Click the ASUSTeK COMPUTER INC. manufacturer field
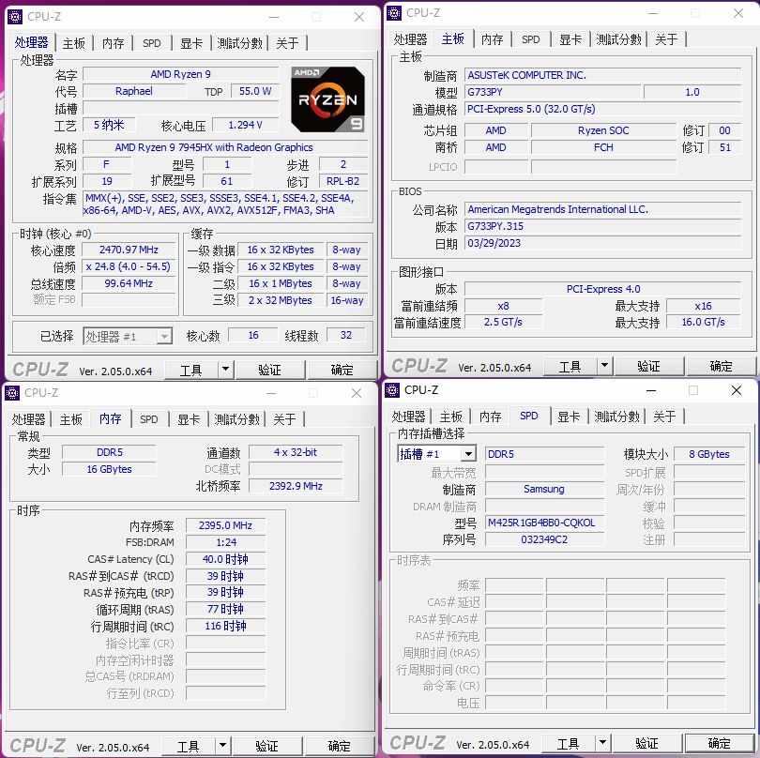Image resolution: width=760 pixels, height=758 pixels. (603, 75)
